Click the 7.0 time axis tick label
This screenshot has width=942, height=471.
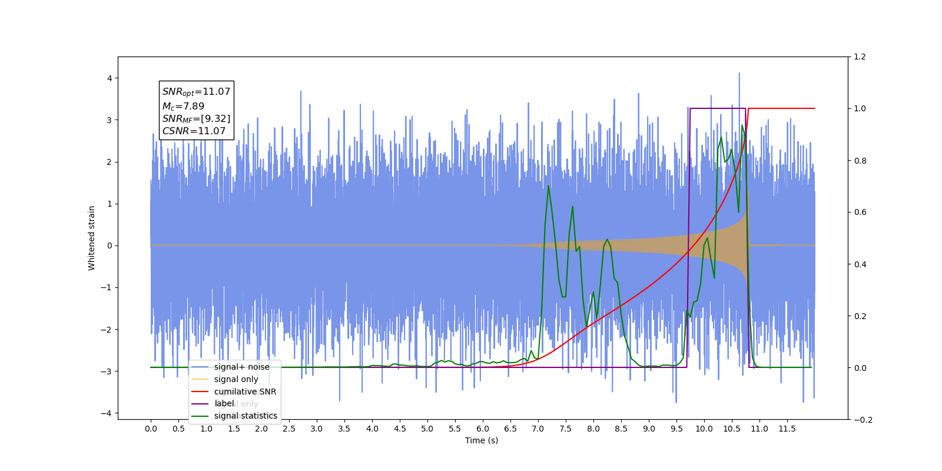[538, 429]
